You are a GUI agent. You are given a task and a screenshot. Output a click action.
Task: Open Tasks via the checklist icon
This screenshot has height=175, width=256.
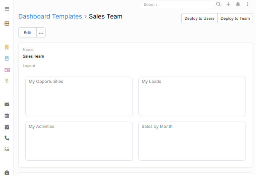coord(7,149)
